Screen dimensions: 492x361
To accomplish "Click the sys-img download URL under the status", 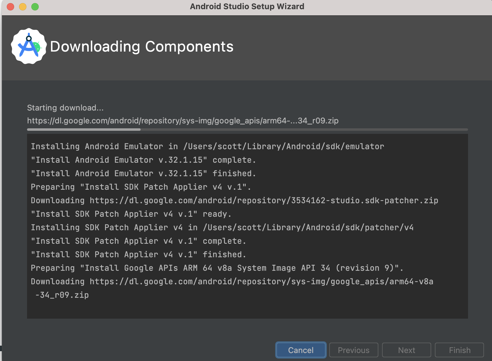I will pyautogui.click(x=183, y=121).
